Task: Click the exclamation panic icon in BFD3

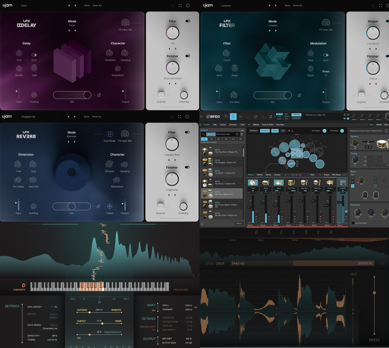Action: click(x=263, y=116)
